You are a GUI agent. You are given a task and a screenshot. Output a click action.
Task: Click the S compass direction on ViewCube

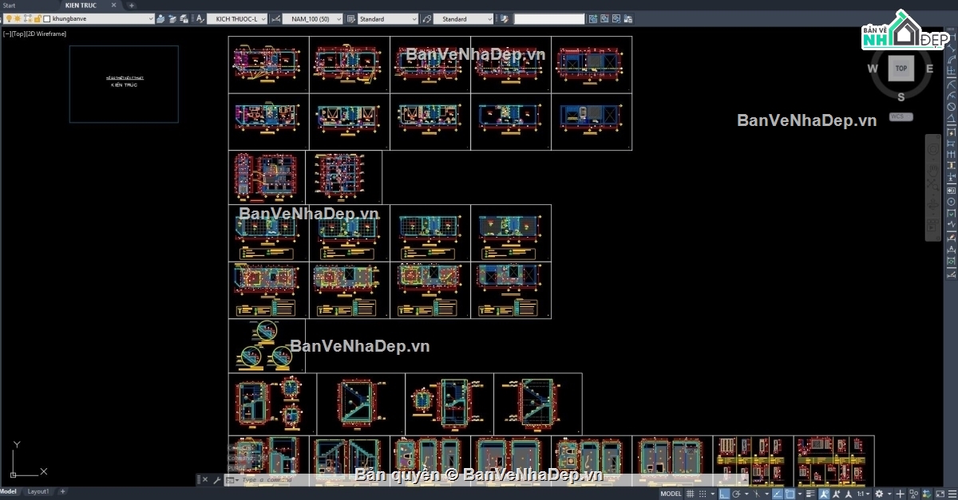[901, 97]
